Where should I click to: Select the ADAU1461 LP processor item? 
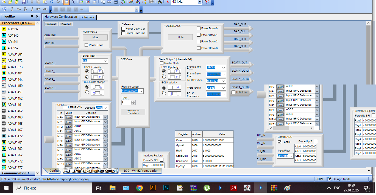coord(15,104)
